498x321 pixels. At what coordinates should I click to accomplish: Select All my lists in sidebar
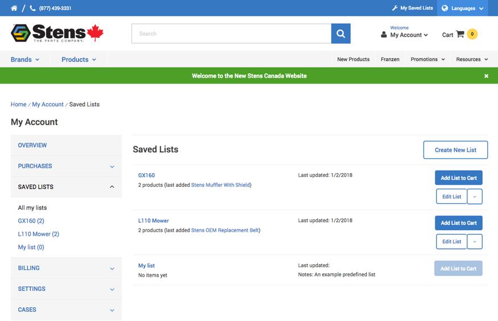click(32, 207)
